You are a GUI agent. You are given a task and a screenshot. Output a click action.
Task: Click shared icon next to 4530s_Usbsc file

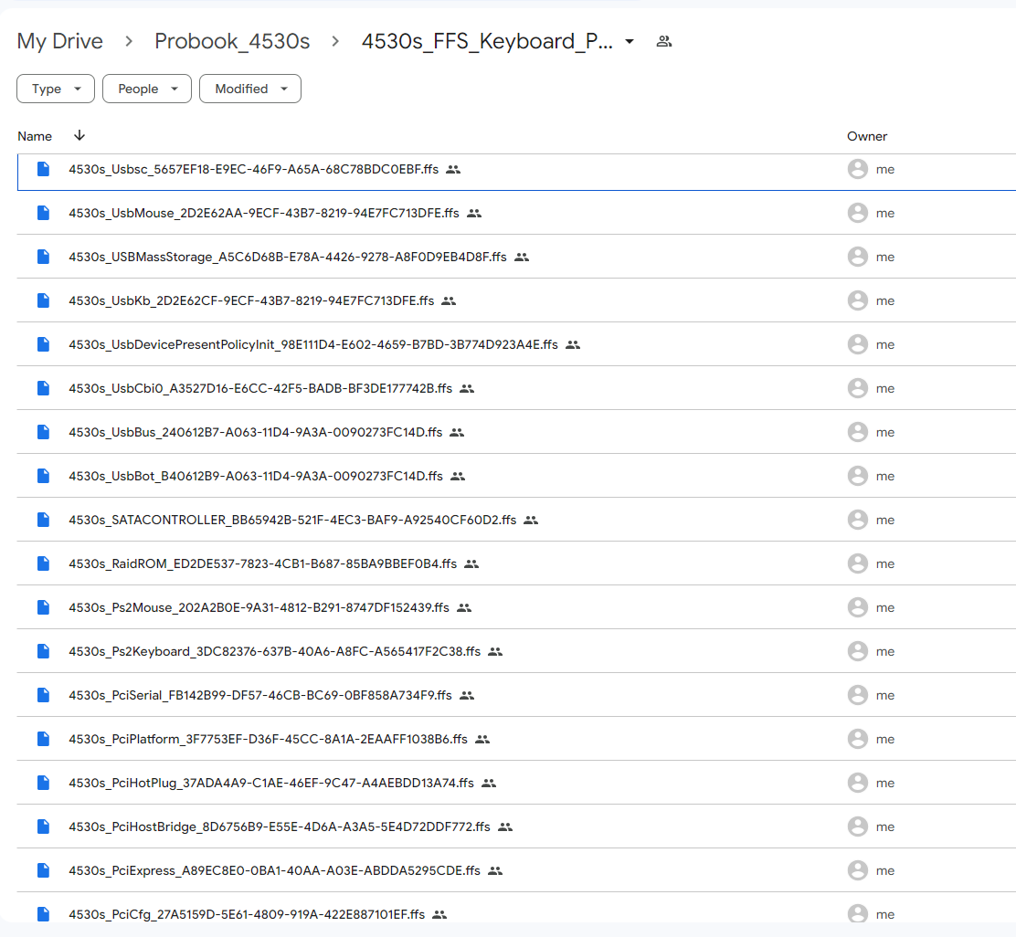click(453, 170)
